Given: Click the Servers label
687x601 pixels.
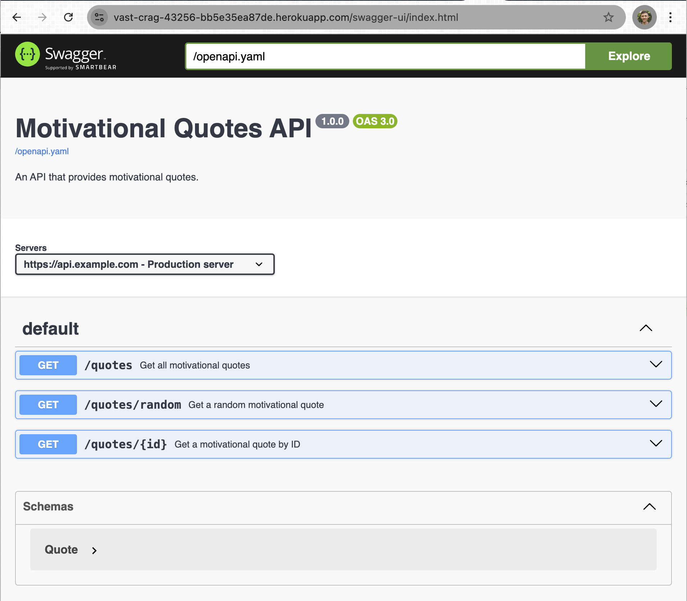Looking at the screenshot, I should tap(31, 248).
